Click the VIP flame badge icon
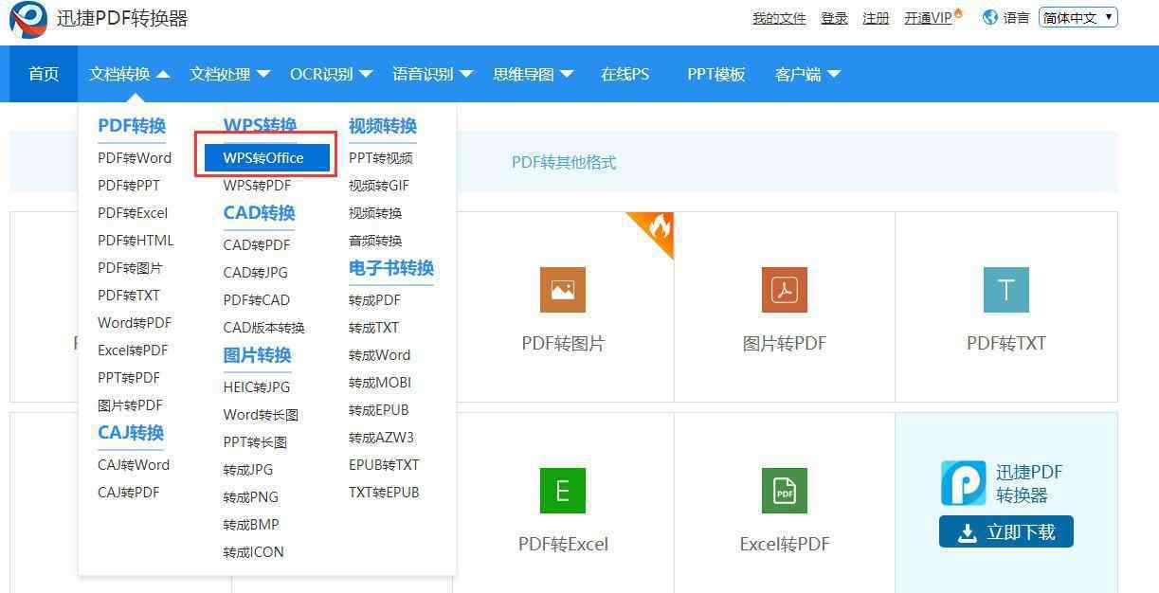Image resolution: width=1159 pixels, height=593 pixels. (958, 13)
